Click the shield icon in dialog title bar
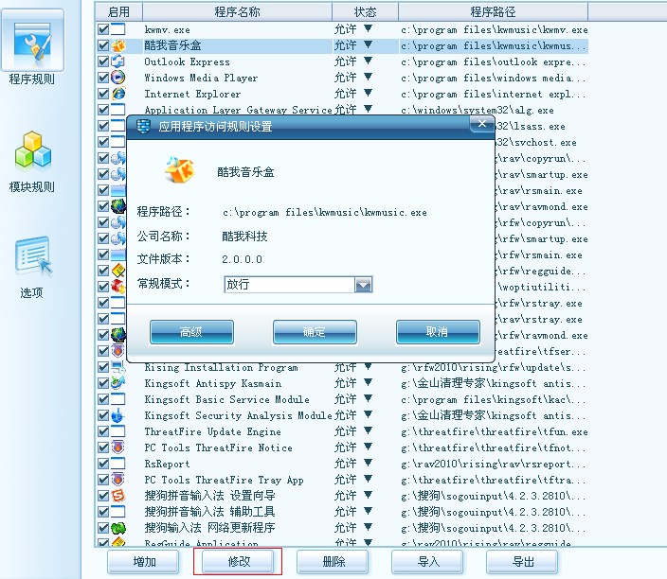 tap(143, 126)
